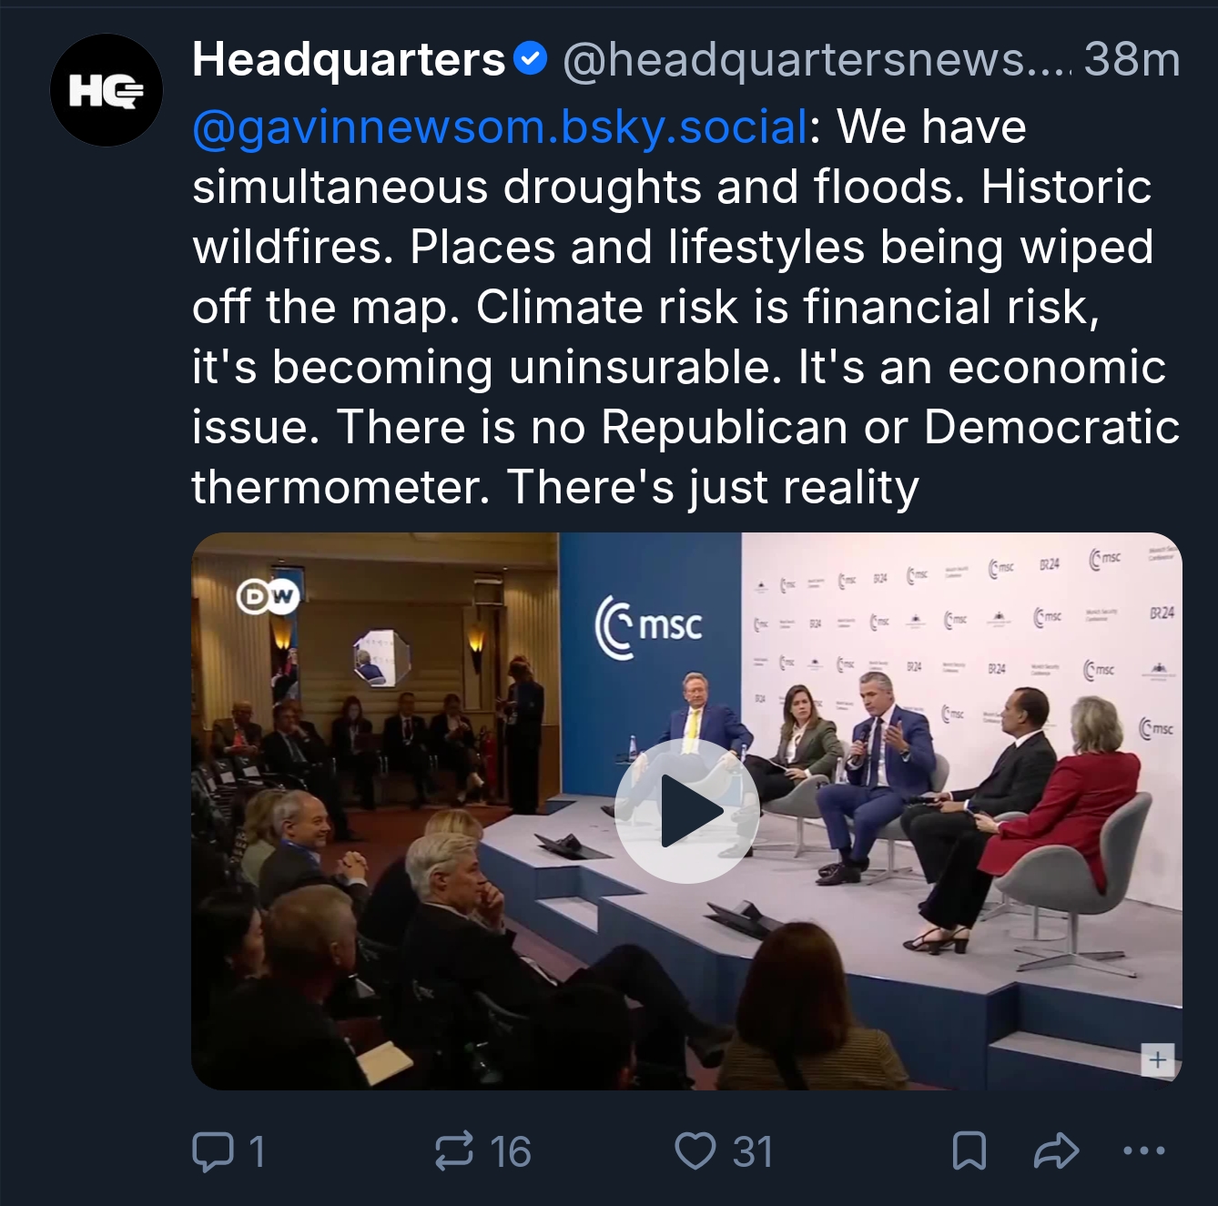This screenshot has width=1218, height=1206.
Task: Play the embedded panel video
Action: tap(686, 810)
